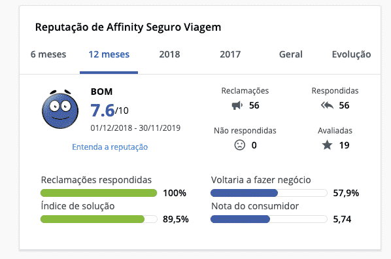Show the Geral reputation tab

291,54
